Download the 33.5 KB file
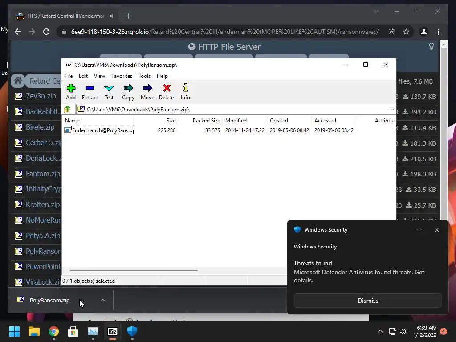This screenshot has height=342, width=456. (420, 190)
